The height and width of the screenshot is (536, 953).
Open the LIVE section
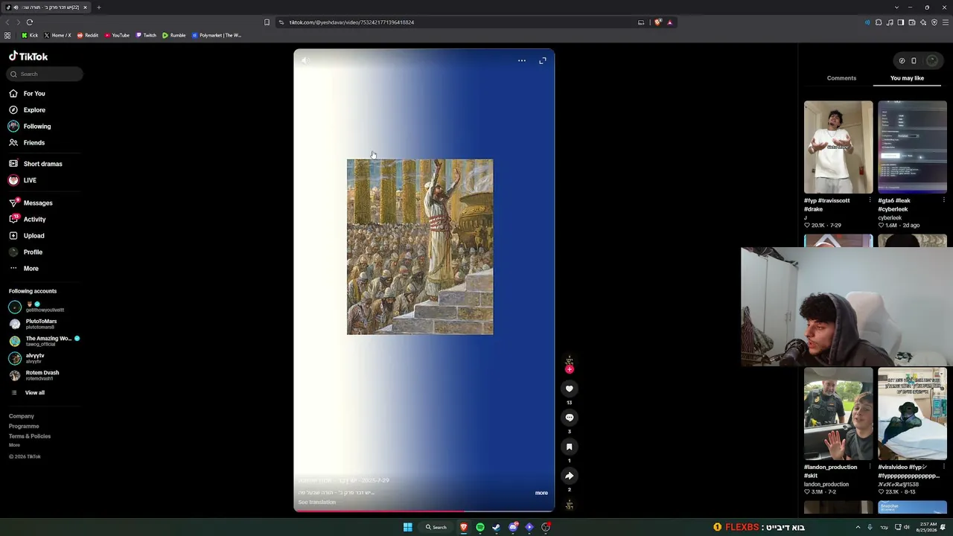(22, 180)
